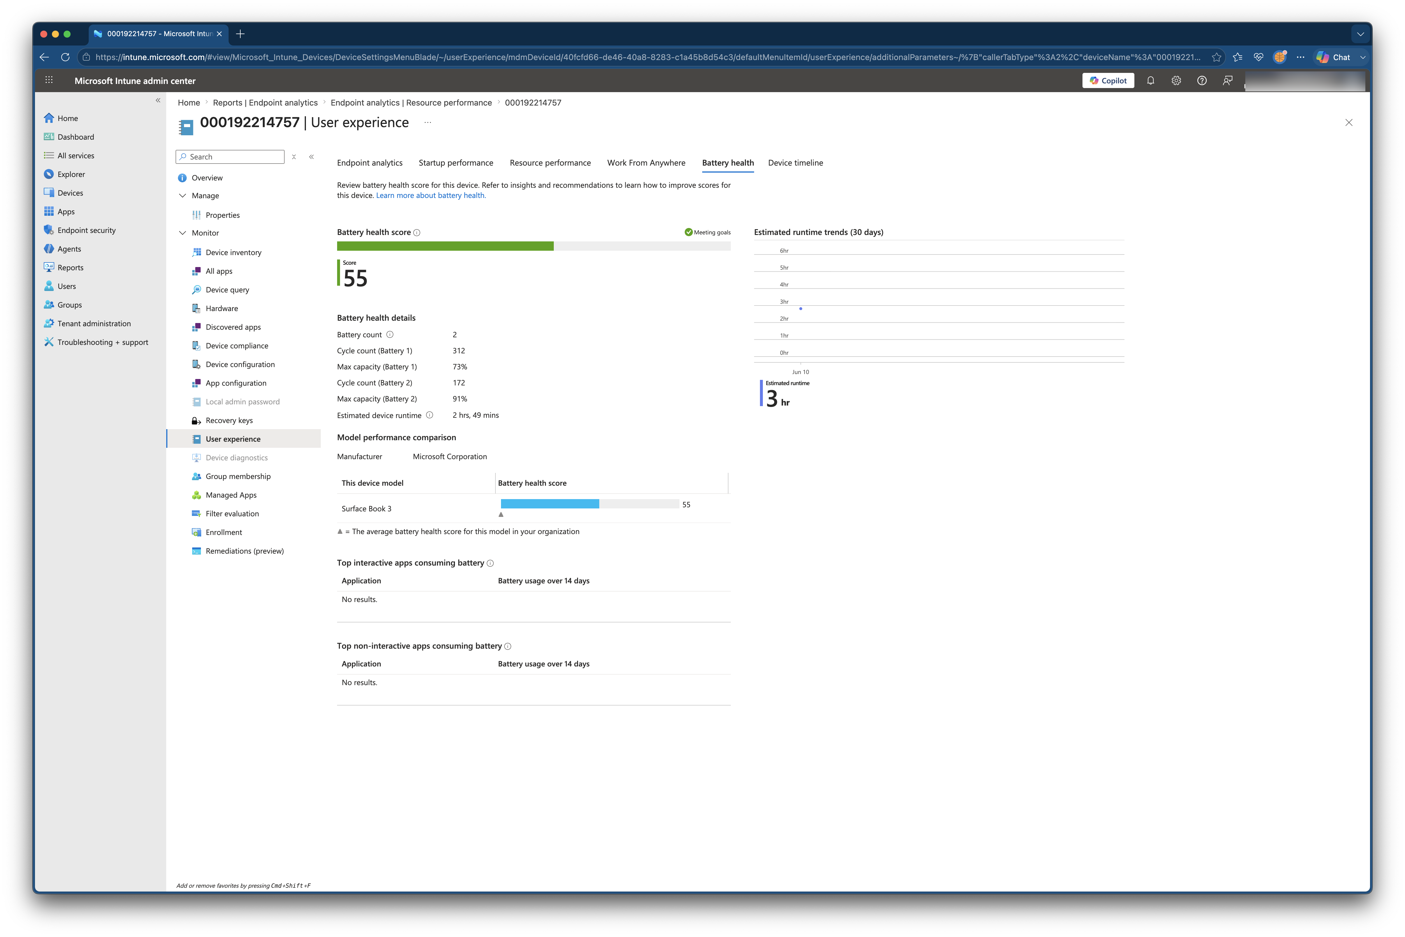Image resolution: width=1405 pixels, height=937 pixels.
Task: Open the Copilot button in header
Action: pyautogui.click(x=1107, y=81)
